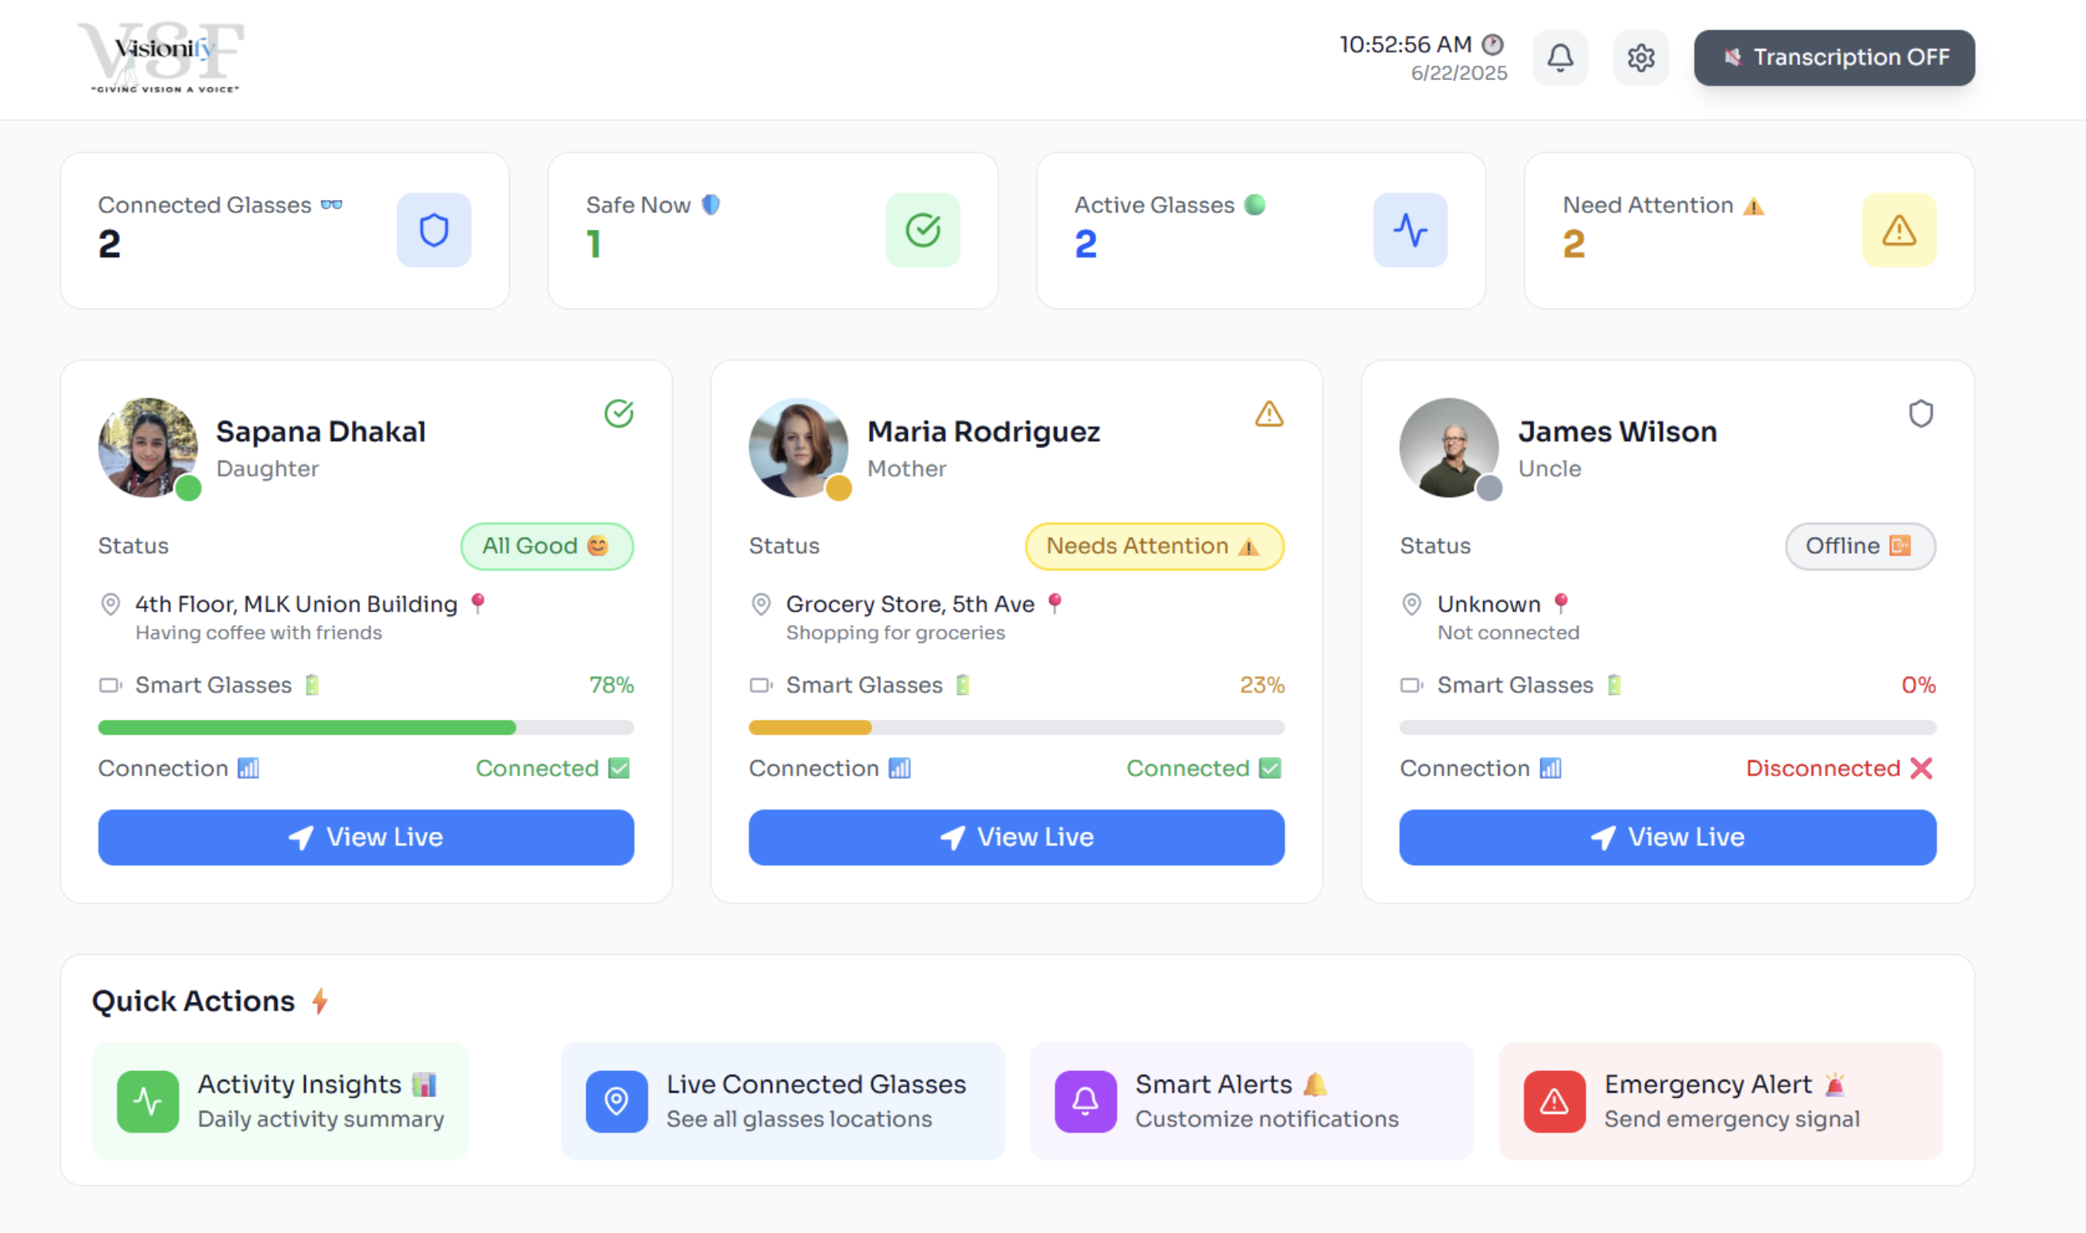Click the Offline status badge
The image size is (2086, 1233).
1859,546
